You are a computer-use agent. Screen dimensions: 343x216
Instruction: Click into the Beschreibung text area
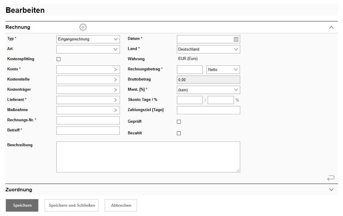(x=148, y=157)
